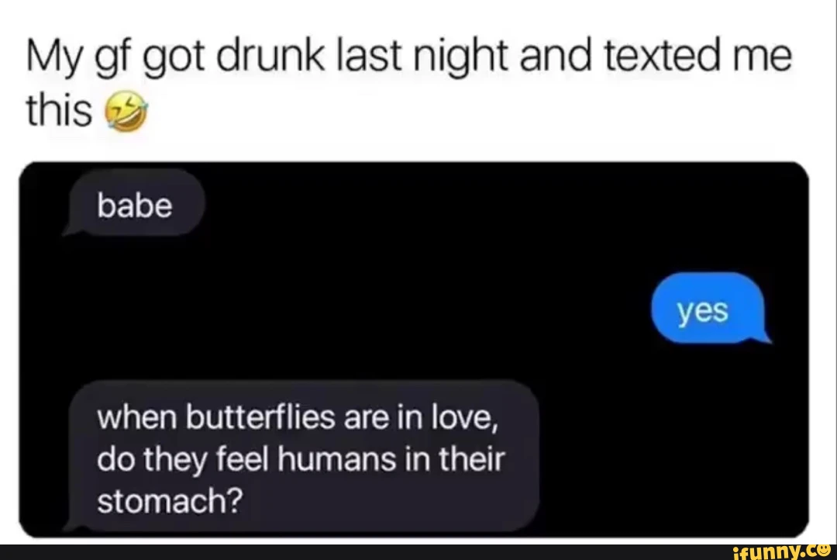This screenshot has width=837, height=560.
Task: Click the word "butterflies" in the message
Action: (260, 417)
